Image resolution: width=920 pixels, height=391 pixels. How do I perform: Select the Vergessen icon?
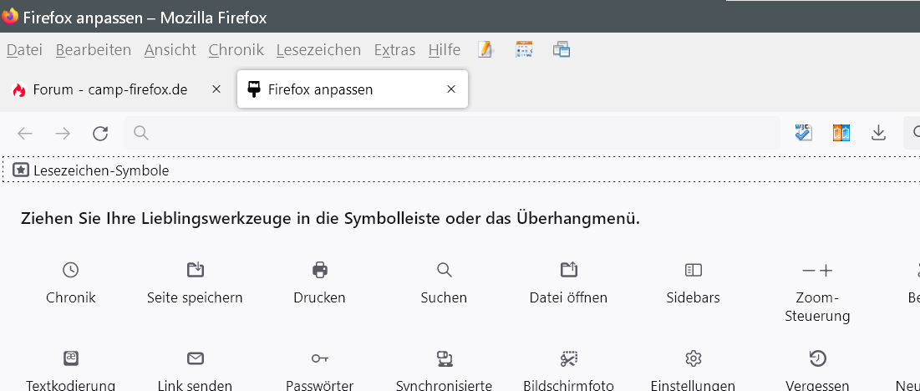pyautogui.click(x=817, y=358)
